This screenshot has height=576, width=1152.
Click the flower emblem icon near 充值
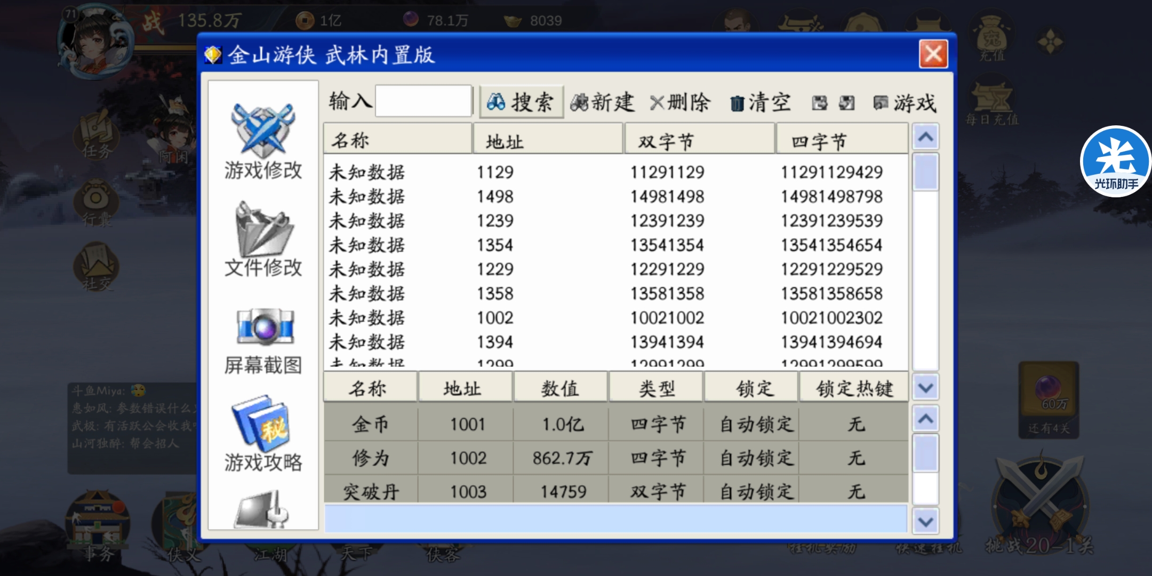1050,42
